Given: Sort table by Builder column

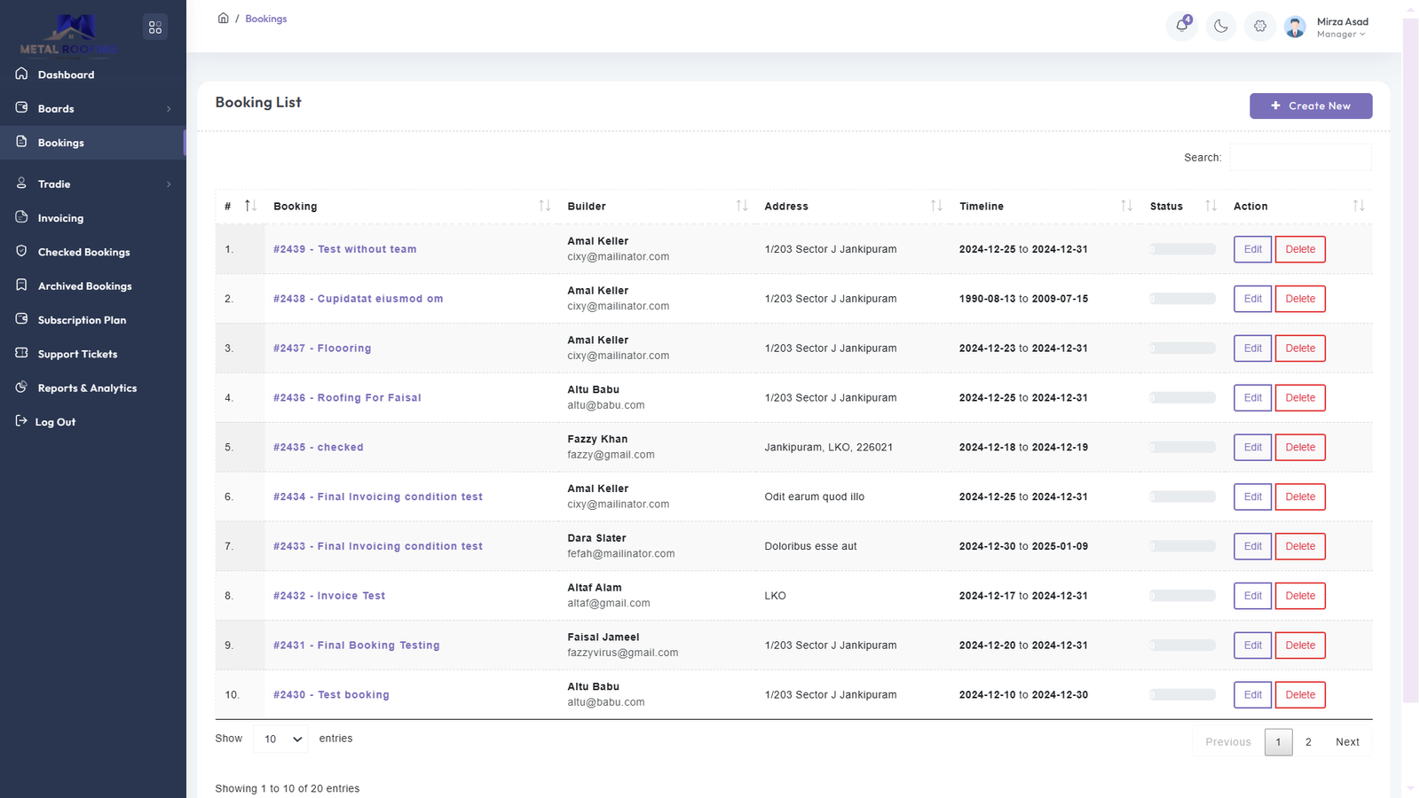Looking at the screenshot, I should pos(741,206).
